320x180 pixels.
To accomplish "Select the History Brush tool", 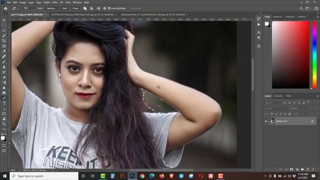I will (4, 72).
